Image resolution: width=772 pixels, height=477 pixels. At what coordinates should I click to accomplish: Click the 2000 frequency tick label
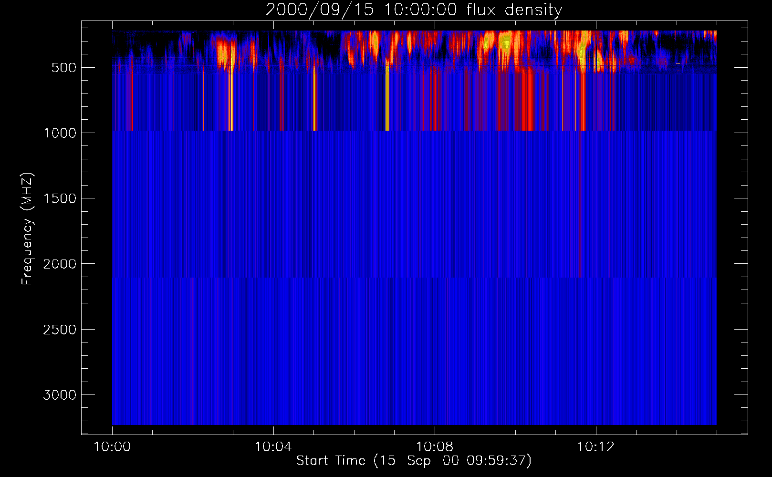[60, 264]
